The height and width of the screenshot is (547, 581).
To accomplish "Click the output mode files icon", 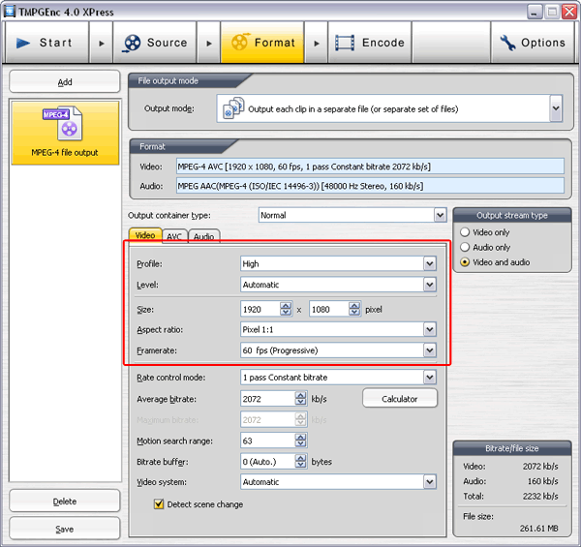I will click(231, 108).
